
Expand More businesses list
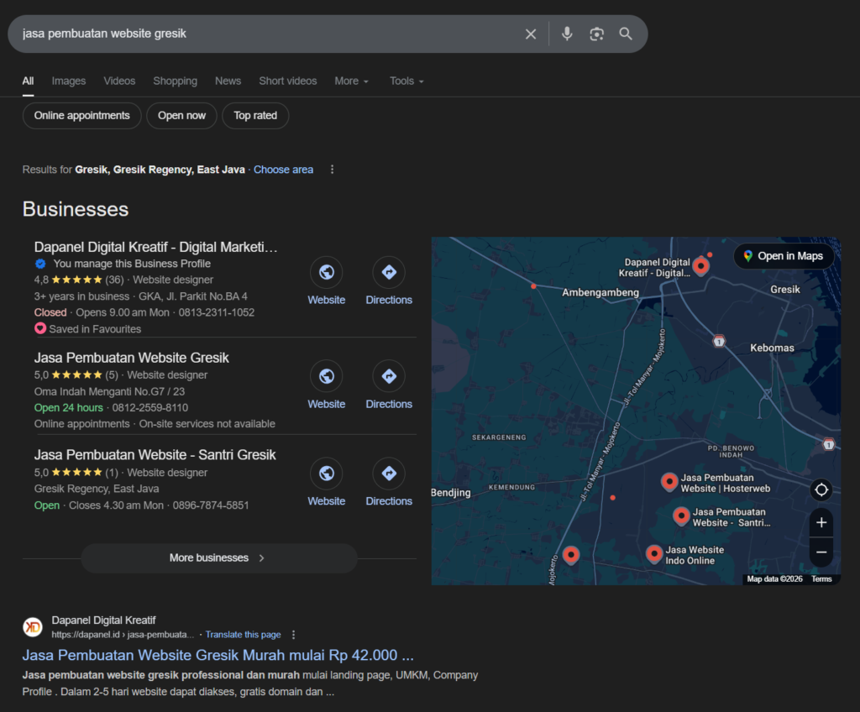[219, 558]
